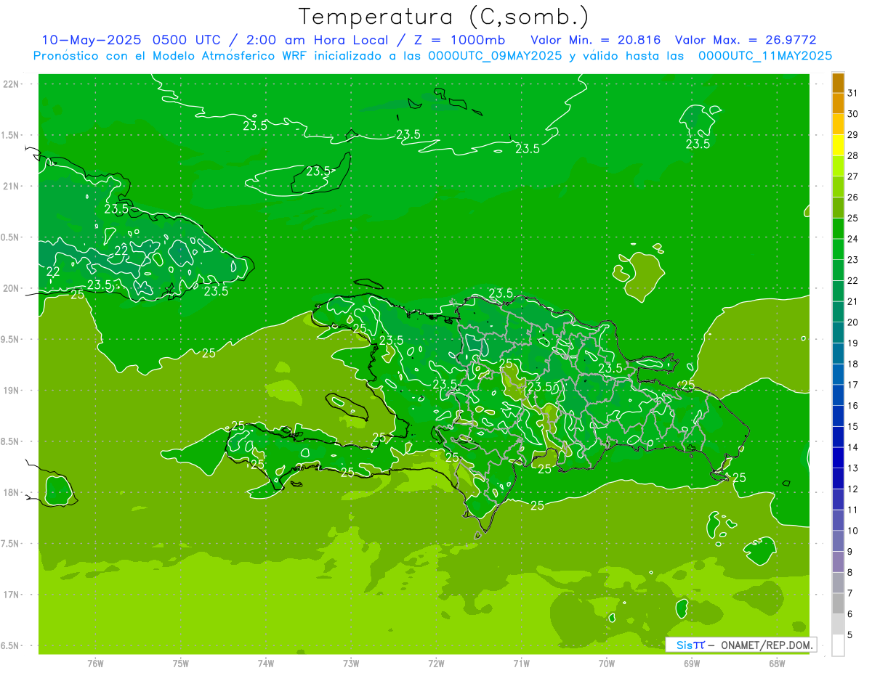Click the legend scale label 31

852,93
